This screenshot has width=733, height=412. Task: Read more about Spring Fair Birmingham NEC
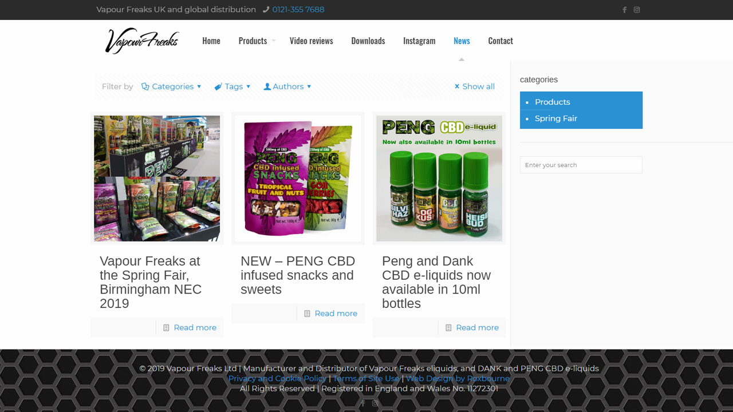tap(195, 328)
